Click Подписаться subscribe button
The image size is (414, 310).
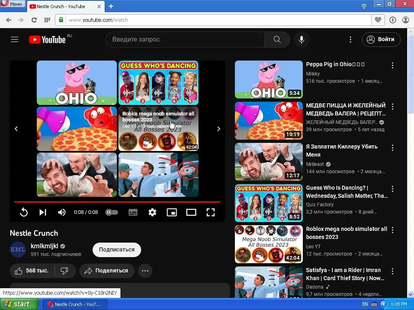click(x=117, y=249)
